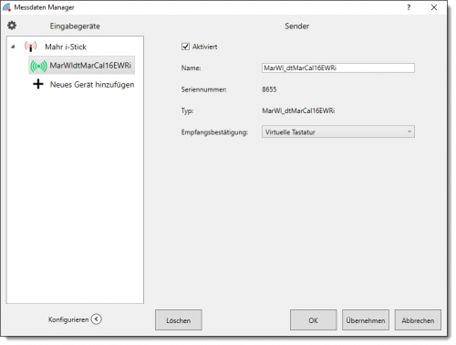Click the Mahr i-Stick red antenna icon
Image resolution: width=456 pixels, height=345 pixels.
pos(31,47)
